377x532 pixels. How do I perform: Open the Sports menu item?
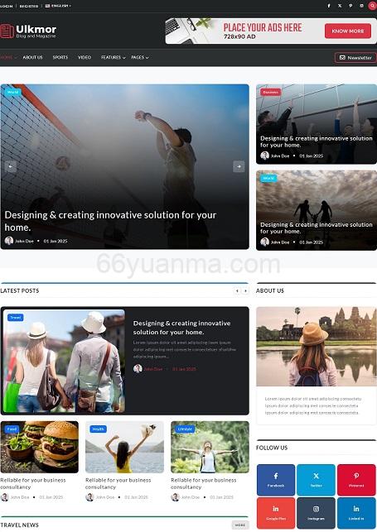pos(60,57)
